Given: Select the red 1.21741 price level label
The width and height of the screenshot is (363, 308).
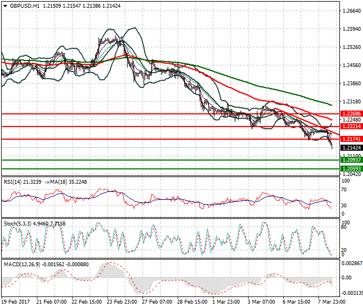Looking at the screenshot, I should pos(351,139).
